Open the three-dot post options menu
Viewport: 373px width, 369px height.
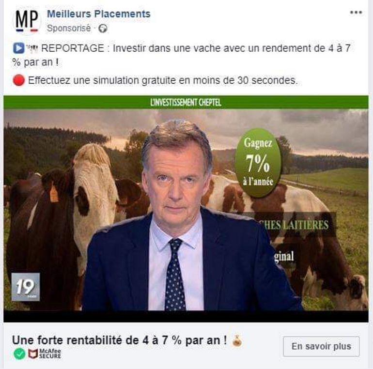click(356, 13)
